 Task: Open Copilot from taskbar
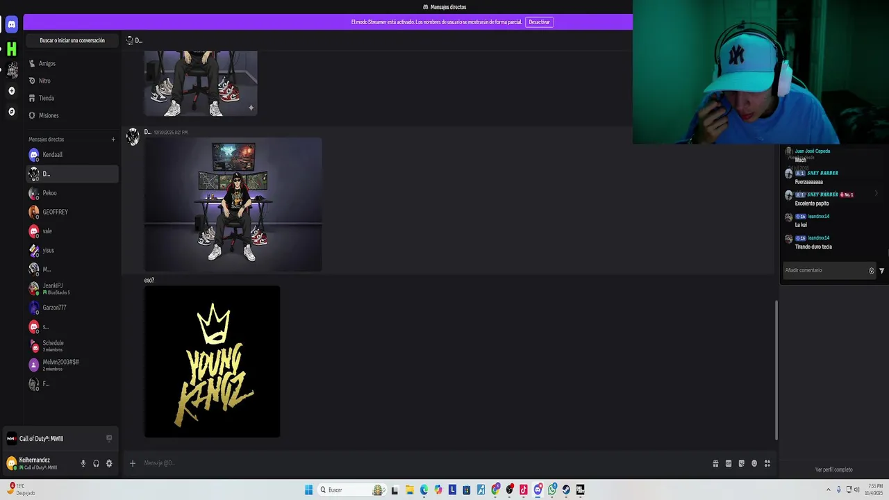(438, 490)
